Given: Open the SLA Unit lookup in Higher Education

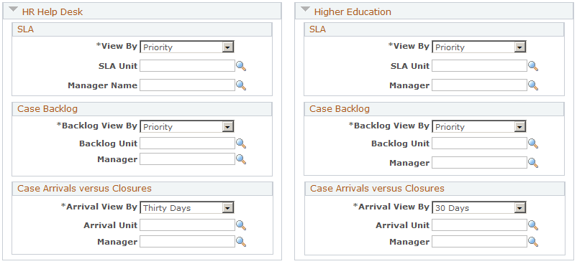Looking at the screenshot, I should point(533,66).
